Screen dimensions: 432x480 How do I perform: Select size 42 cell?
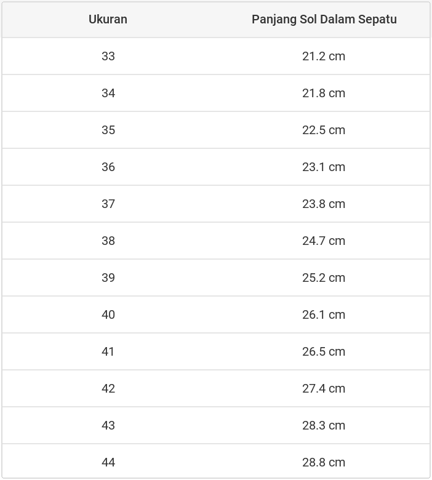[108, 388]
